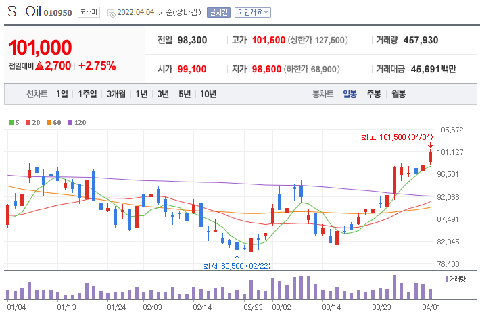
Task: Click the S-Oil stock name title
Action: (24, 11)
